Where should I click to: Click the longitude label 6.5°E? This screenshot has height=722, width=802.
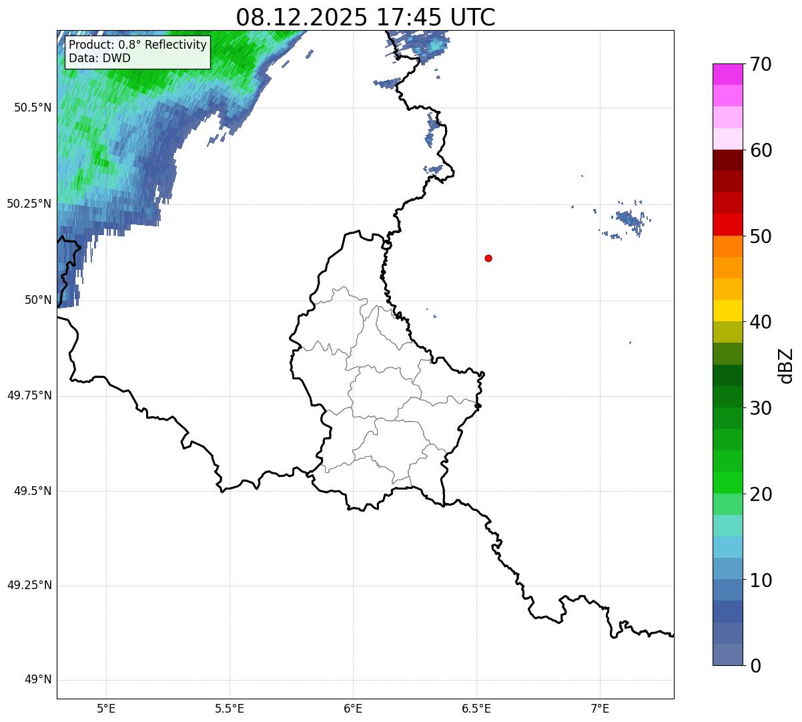tap(476, 708)
